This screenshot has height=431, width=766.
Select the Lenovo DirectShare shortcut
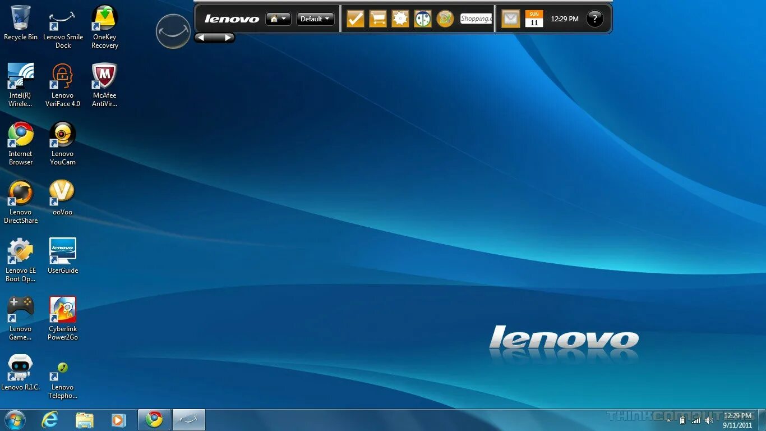click(x=21, y=202)
